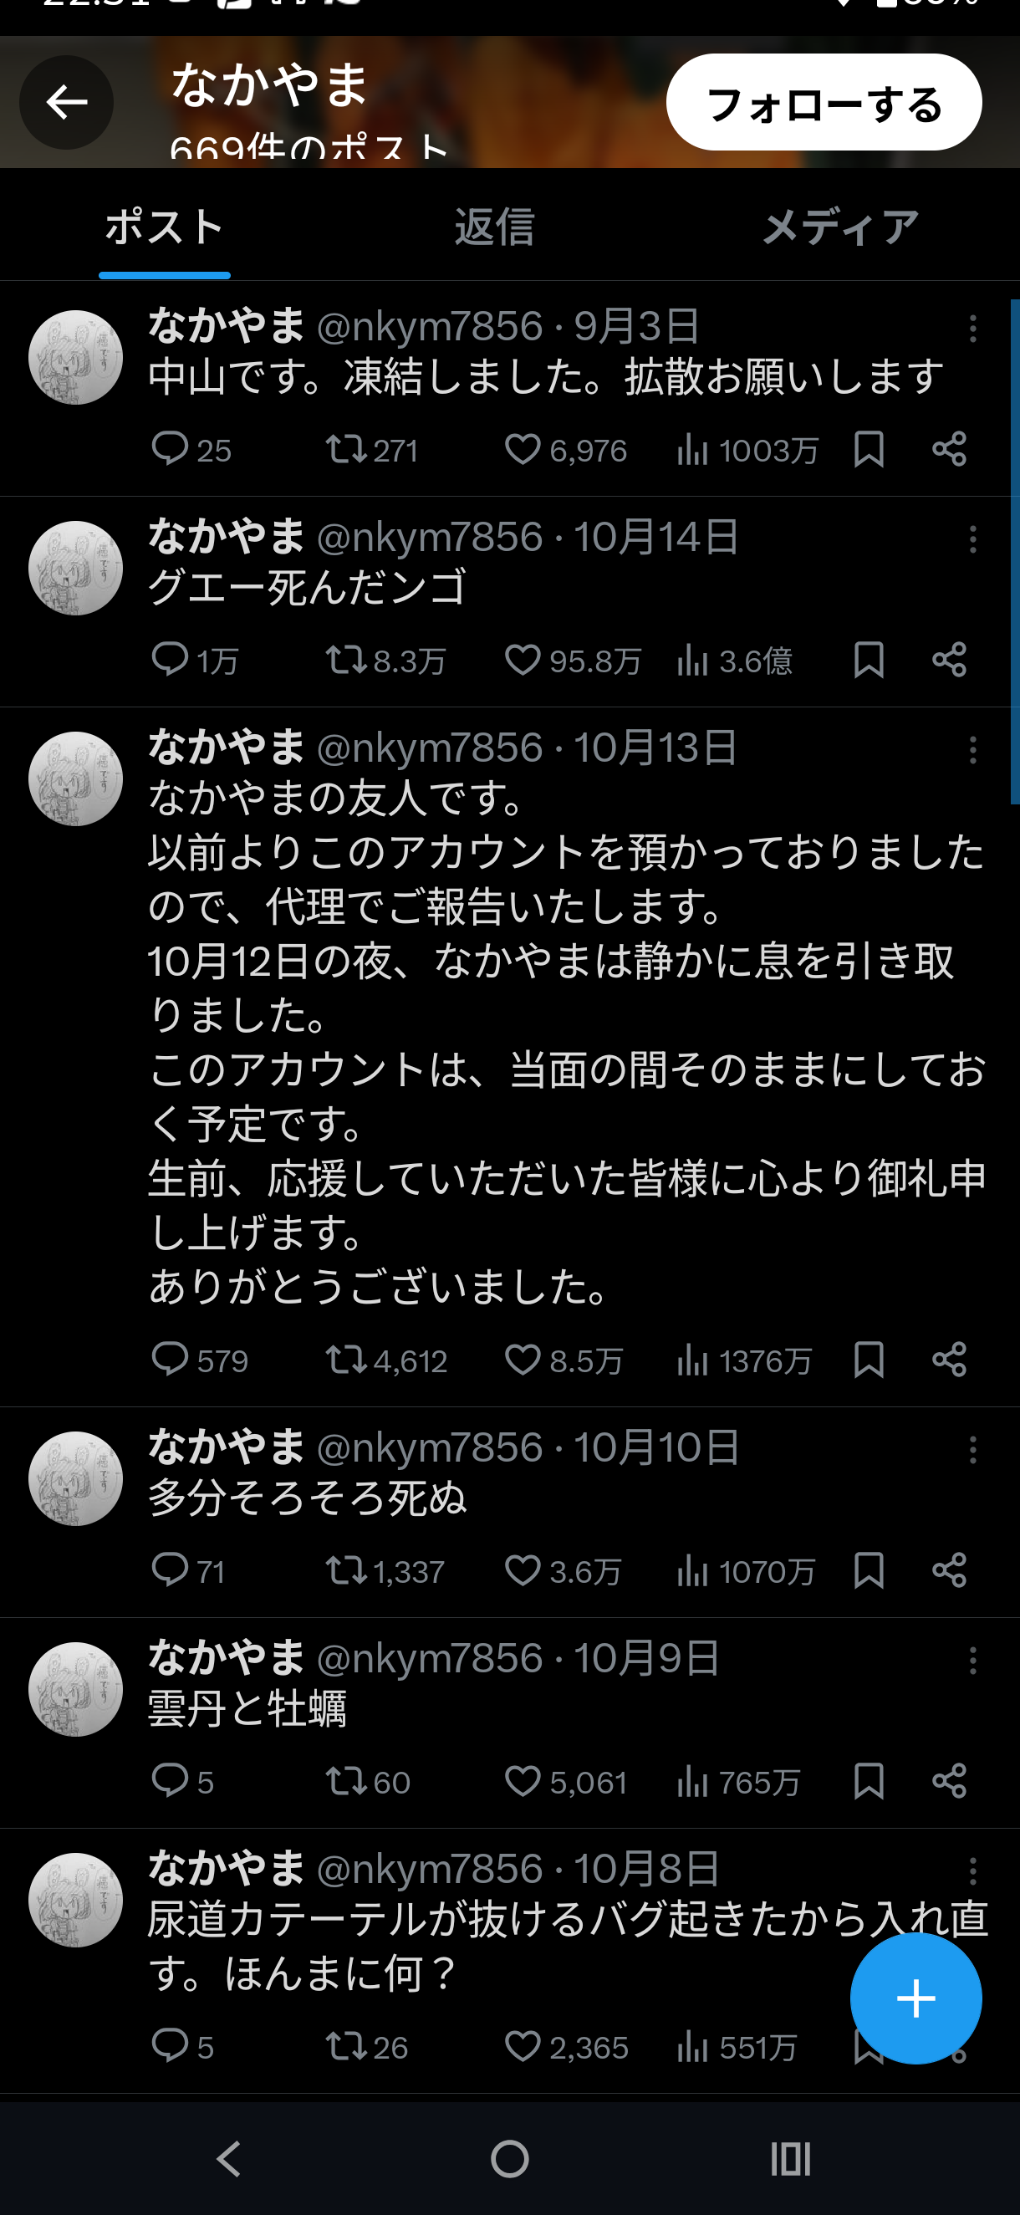Bookmark the 10月13日 post
Image resolution: width=1020 pixels, height=2215 pixels.
pos(869,1360)
